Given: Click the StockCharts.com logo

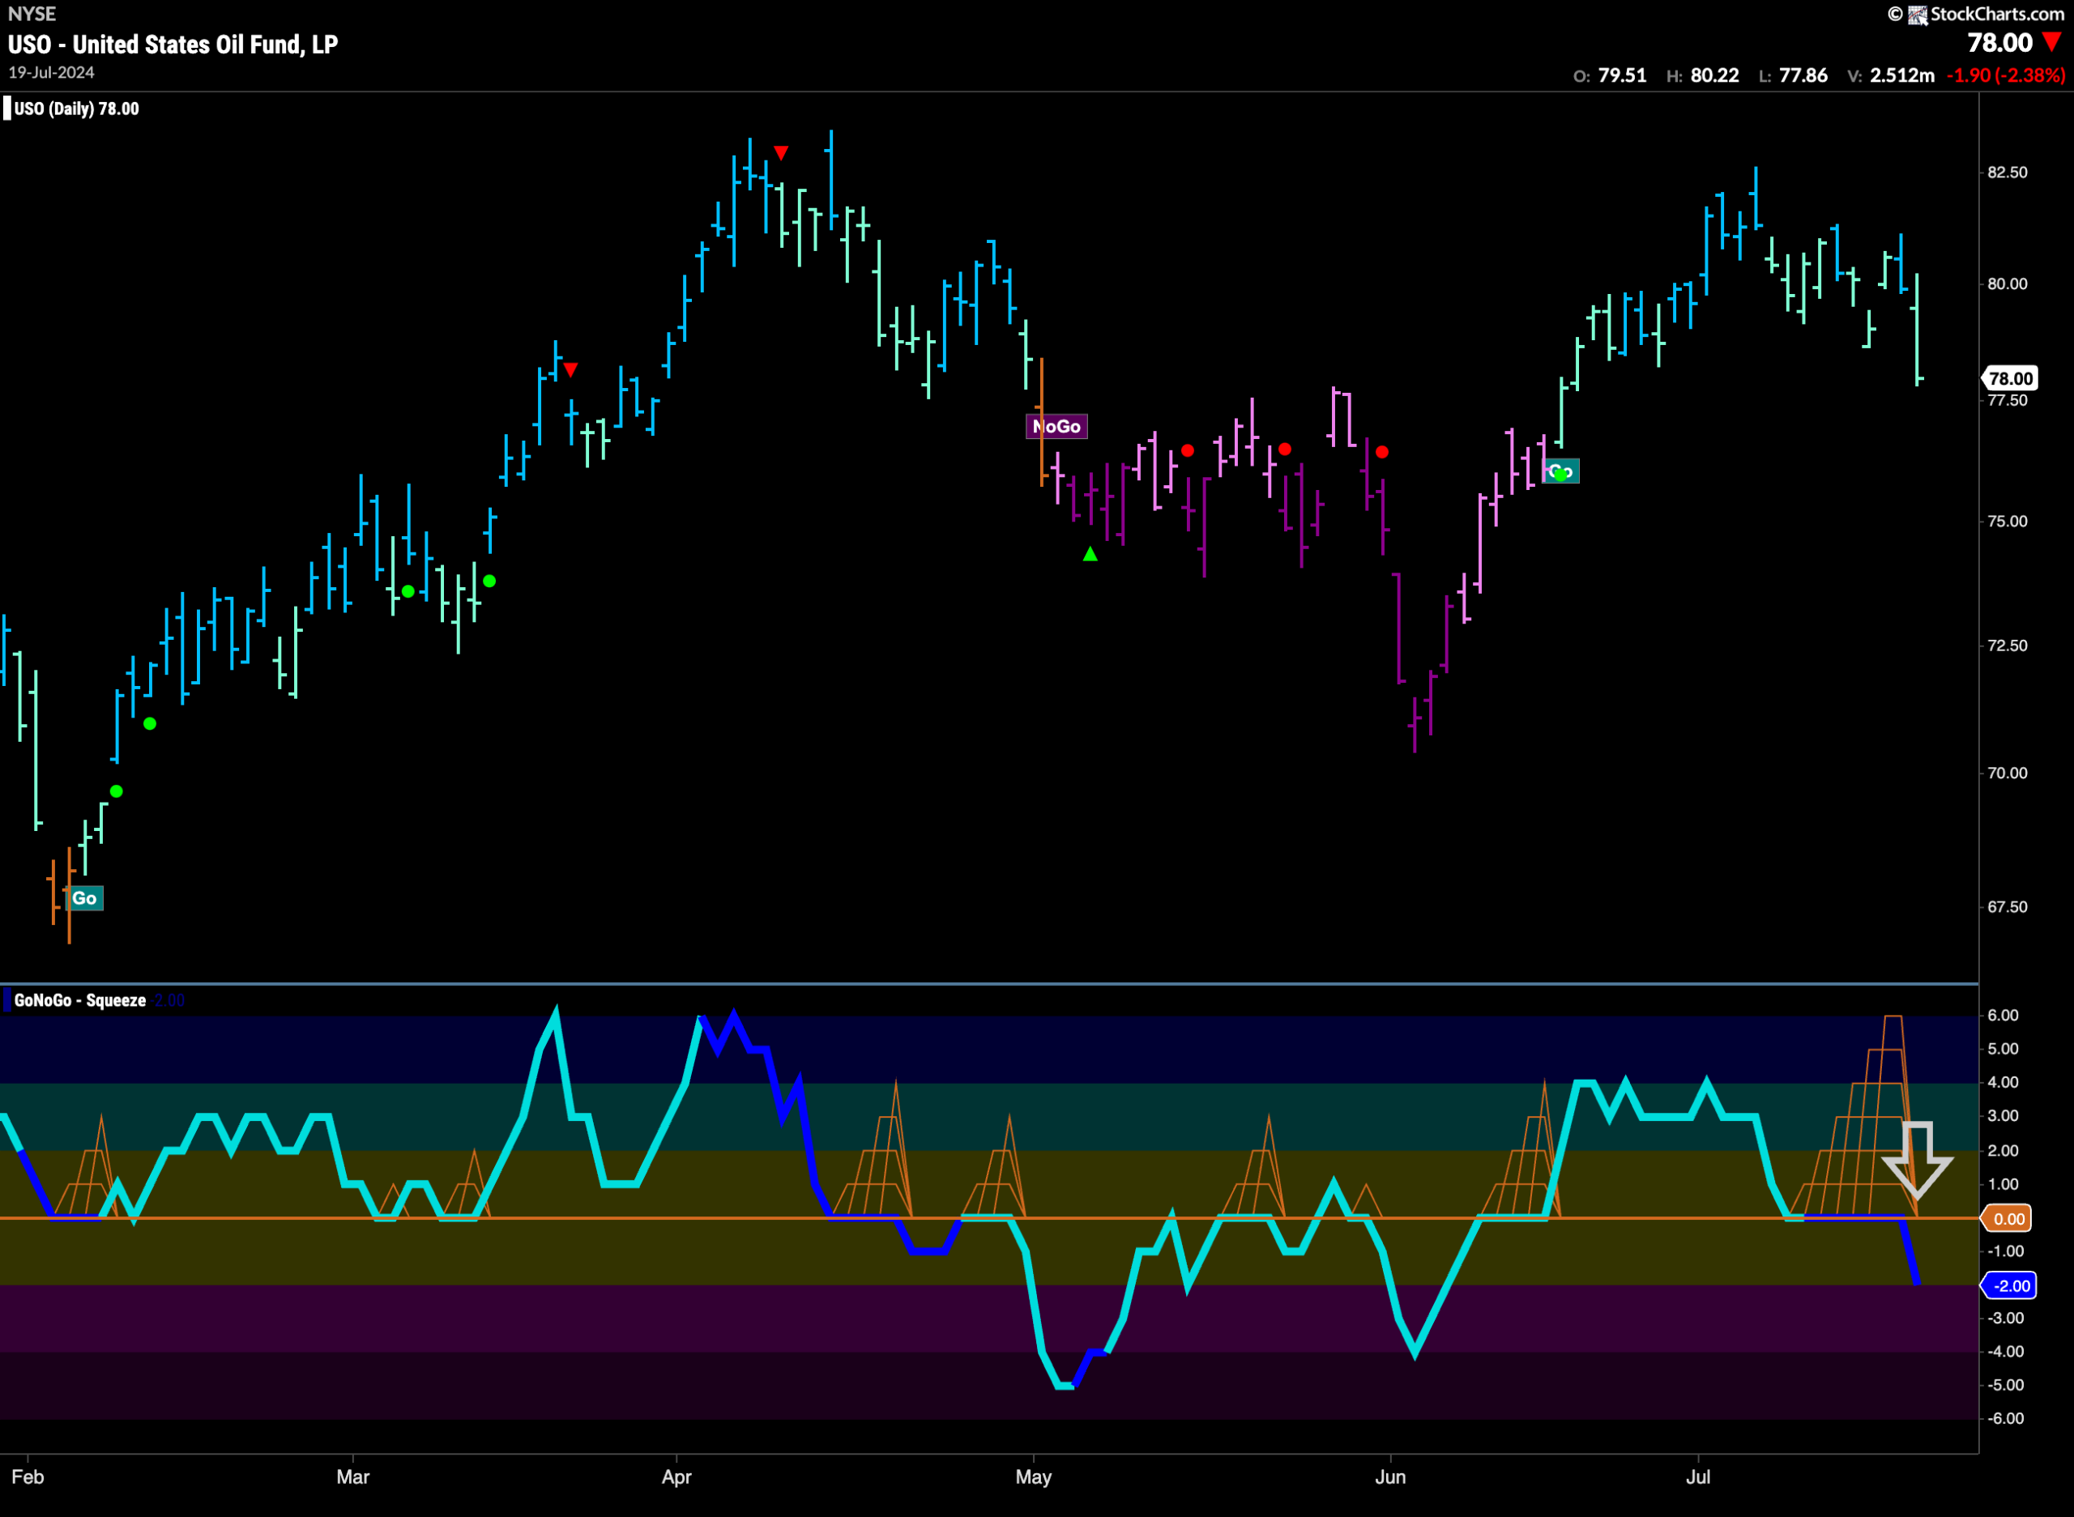Looking at the screenshot, I should [x=1977, y=14].
